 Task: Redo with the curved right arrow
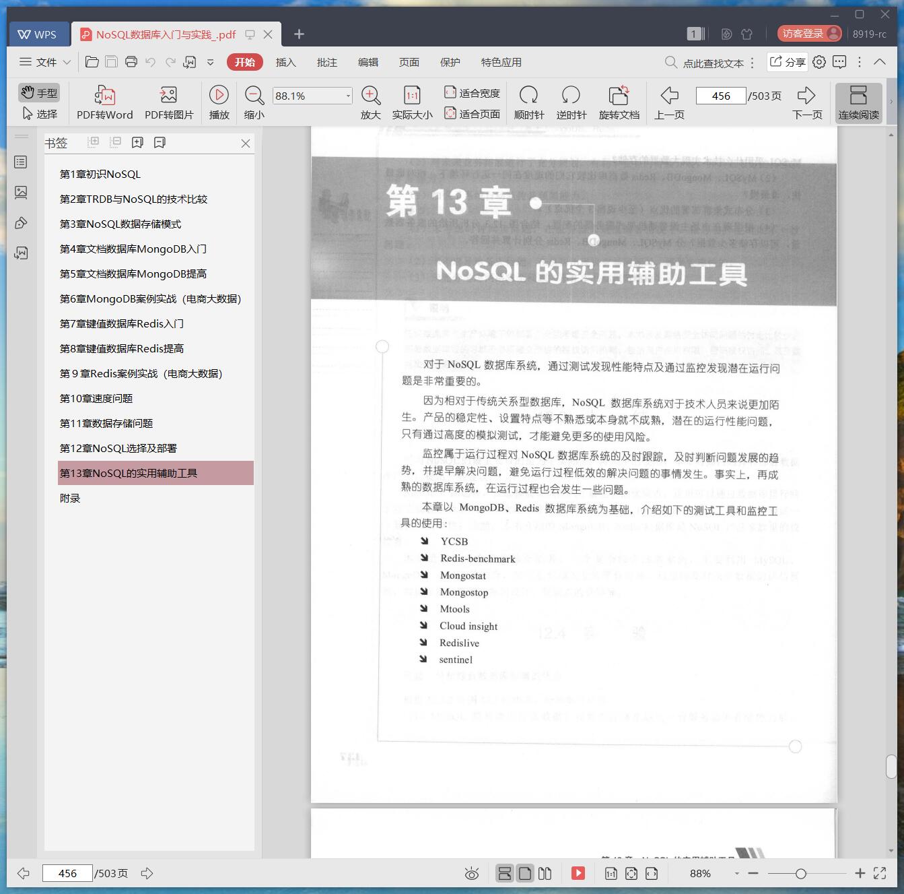pyautogui.click(x=170, y=62)
